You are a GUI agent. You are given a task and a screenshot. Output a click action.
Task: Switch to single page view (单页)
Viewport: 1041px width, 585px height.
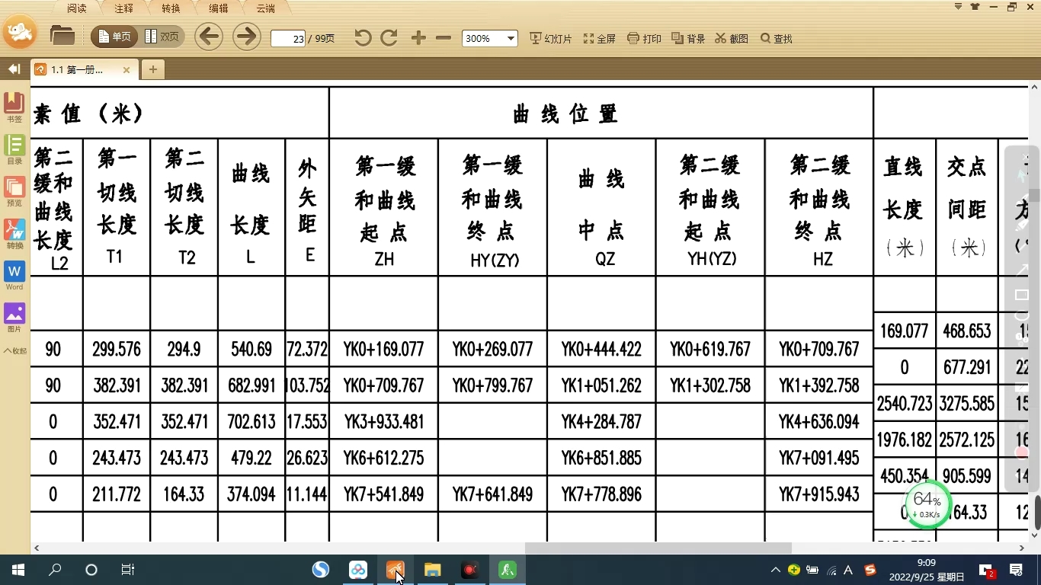[115, 37]
